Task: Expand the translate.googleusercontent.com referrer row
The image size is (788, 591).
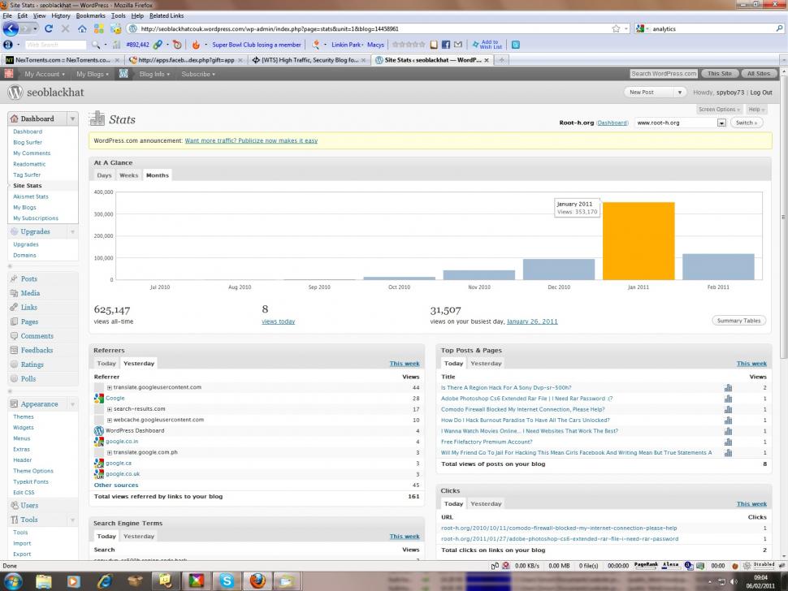Action: click(x=110, y=388)
